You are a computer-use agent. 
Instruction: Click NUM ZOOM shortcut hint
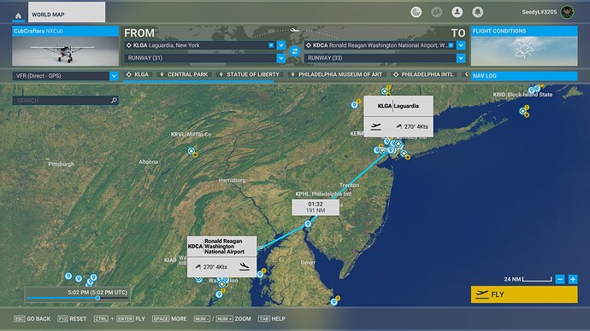[x=222, y=318]
